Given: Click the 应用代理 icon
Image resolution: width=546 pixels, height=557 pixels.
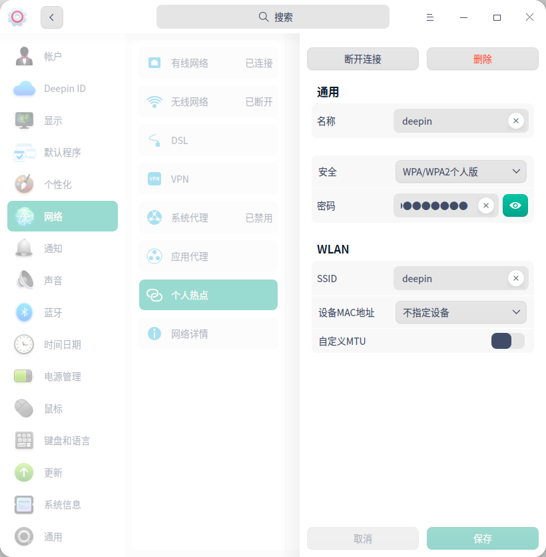Looking at the screenshot, I should [x=154, y=256].
